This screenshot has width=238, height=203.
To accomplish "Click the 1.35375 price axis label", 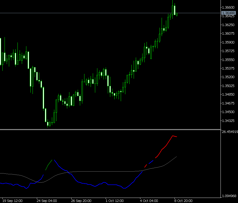I will pos(228,68).
